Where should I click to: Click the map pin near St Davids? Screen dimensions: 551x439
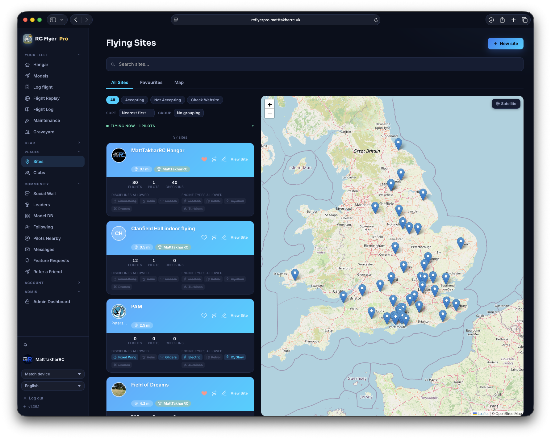[295, 274]
